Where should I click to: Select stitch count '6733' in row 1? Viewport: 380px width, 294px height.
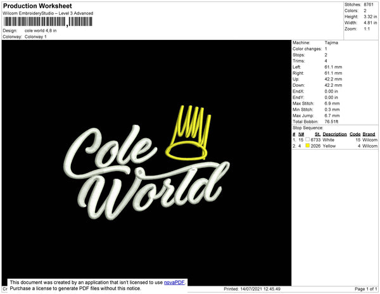315,140
